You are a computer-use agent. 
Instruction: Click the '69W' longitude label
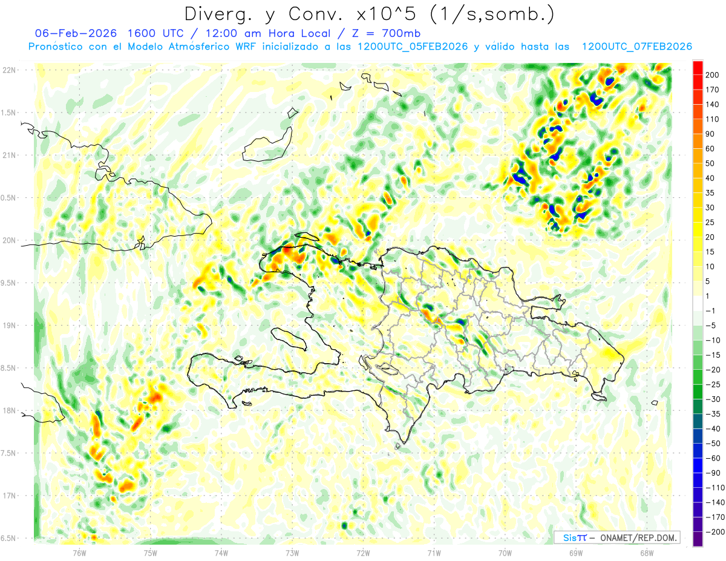point(575,553)
